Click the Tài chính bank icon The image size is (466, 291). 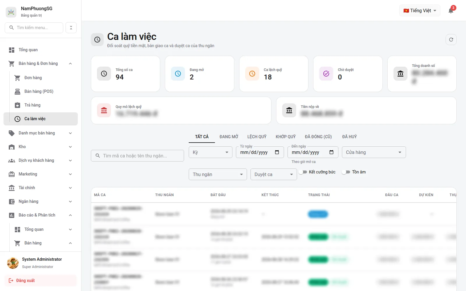(12, 188)
